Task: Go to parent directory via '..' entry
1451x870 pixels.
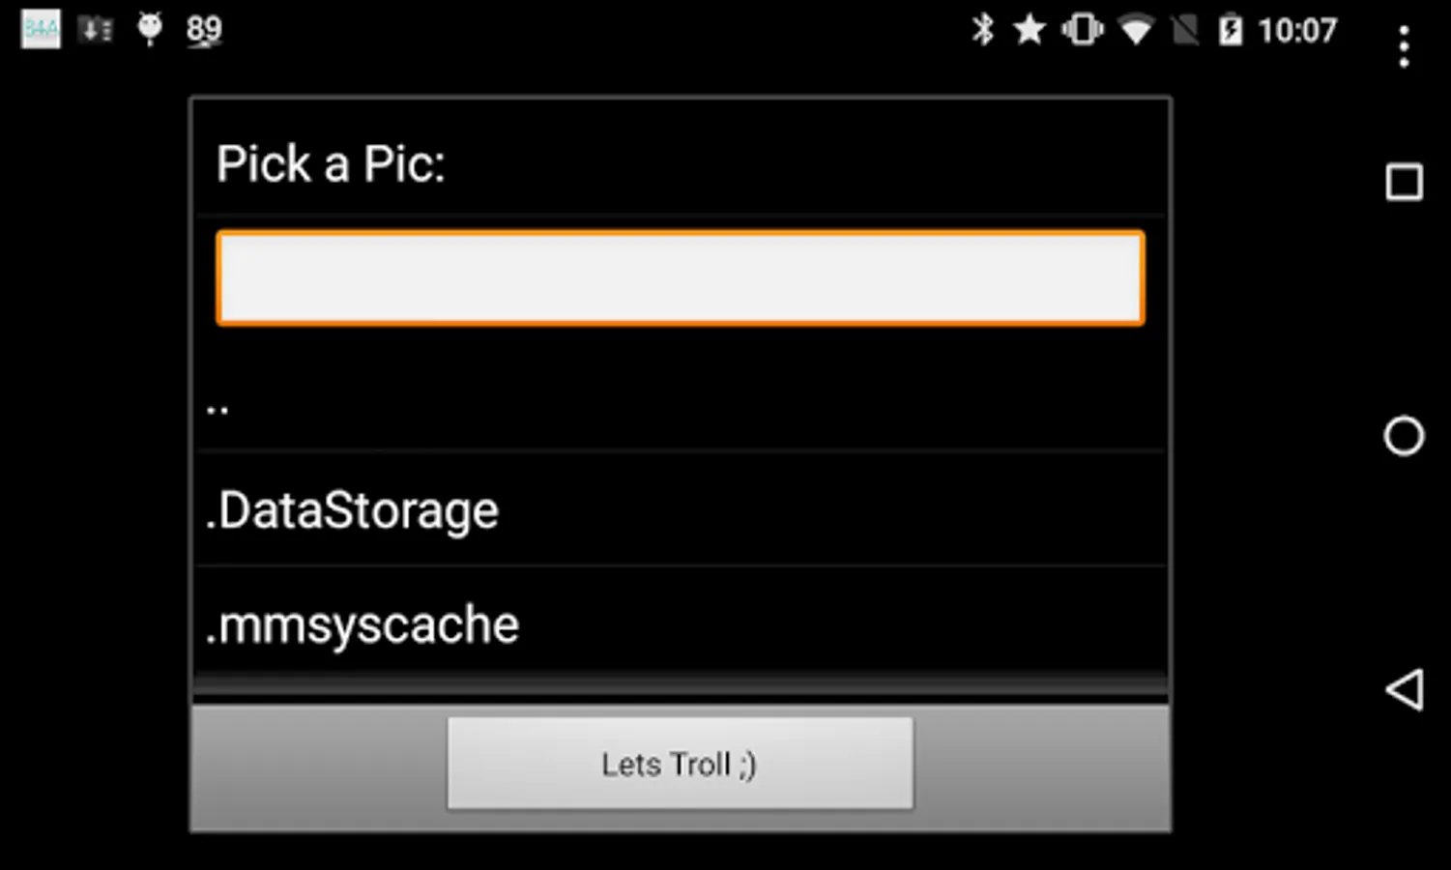Action: click(x=681, y=401)
